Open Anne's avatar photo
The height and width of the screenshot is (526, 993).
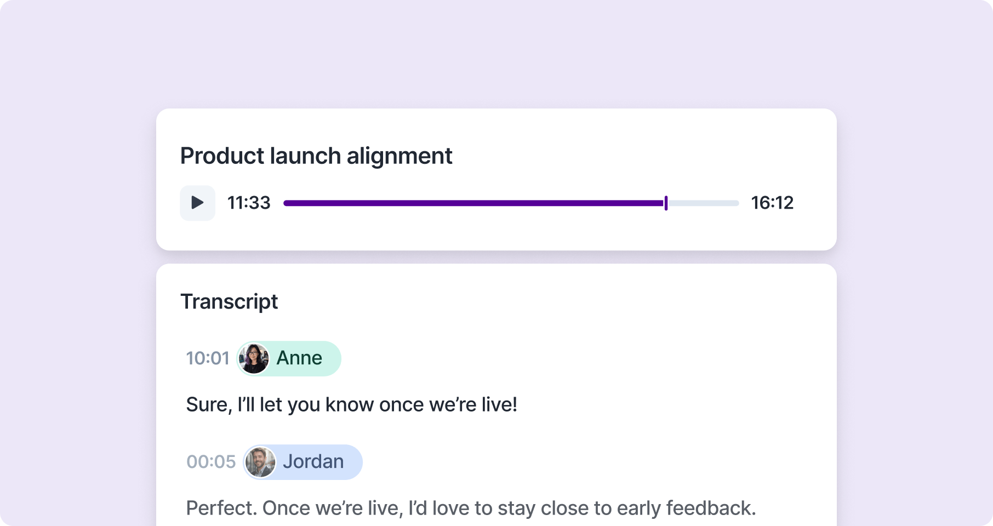click(x=254, y=358)
